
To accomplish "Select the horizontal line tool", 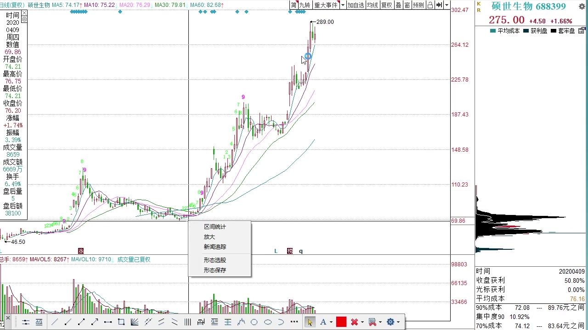I will click(108, 322).
